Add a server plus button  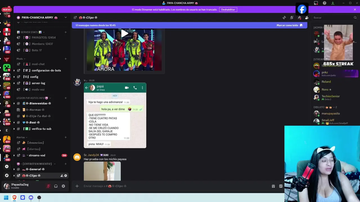(x=7, y=166)
